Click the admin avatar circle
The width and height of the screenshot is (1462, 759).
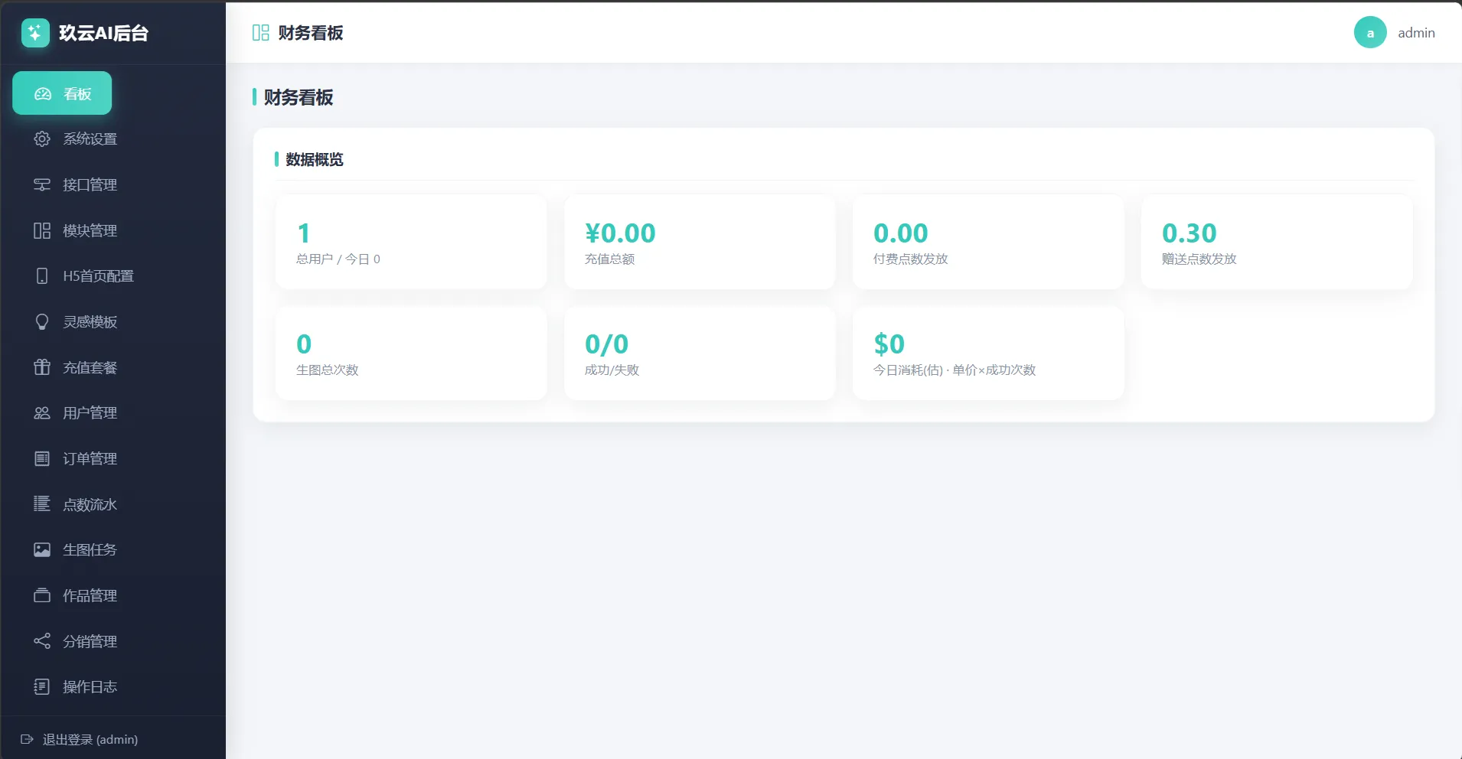1370,32
